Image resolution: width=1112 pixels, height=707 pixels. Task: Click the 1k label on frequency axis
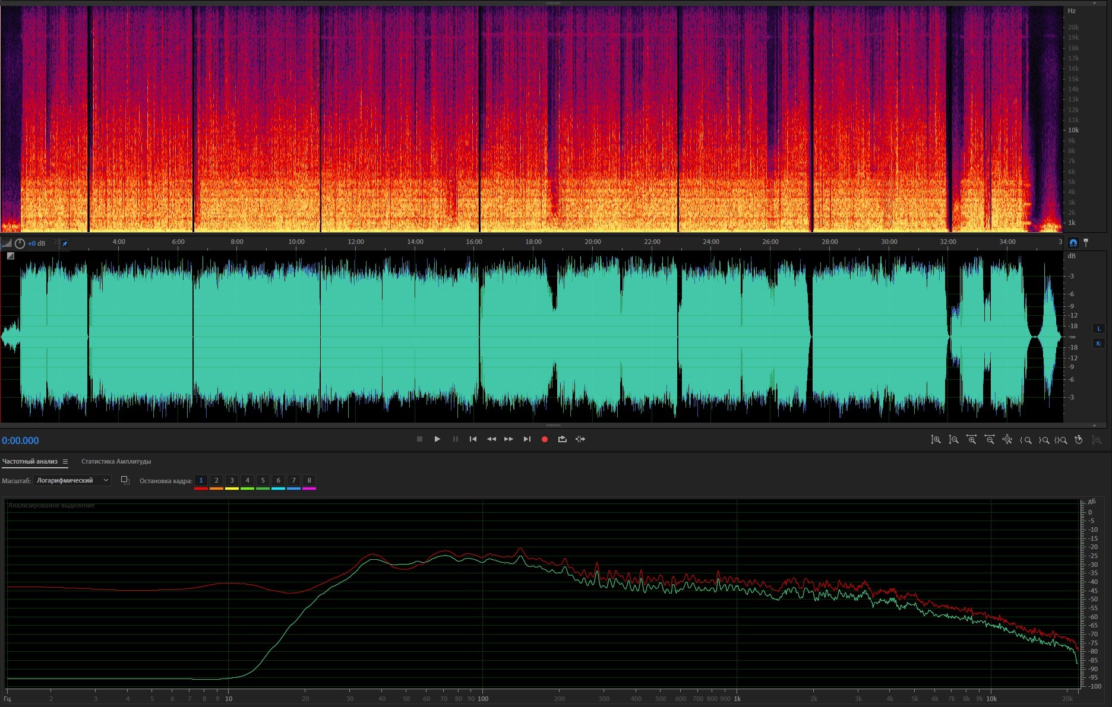737,699
